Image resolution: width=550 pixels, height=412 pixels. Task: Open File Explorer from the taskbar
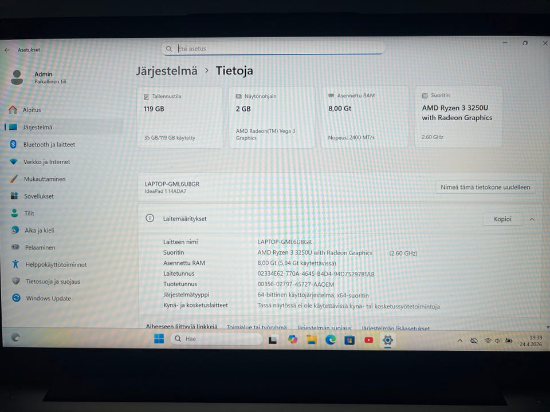pyautogui.click(x=312, y=339)
